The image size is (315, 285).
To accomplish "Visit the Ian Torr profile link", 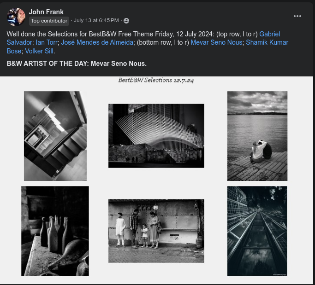I will click(x=46, y=42).
